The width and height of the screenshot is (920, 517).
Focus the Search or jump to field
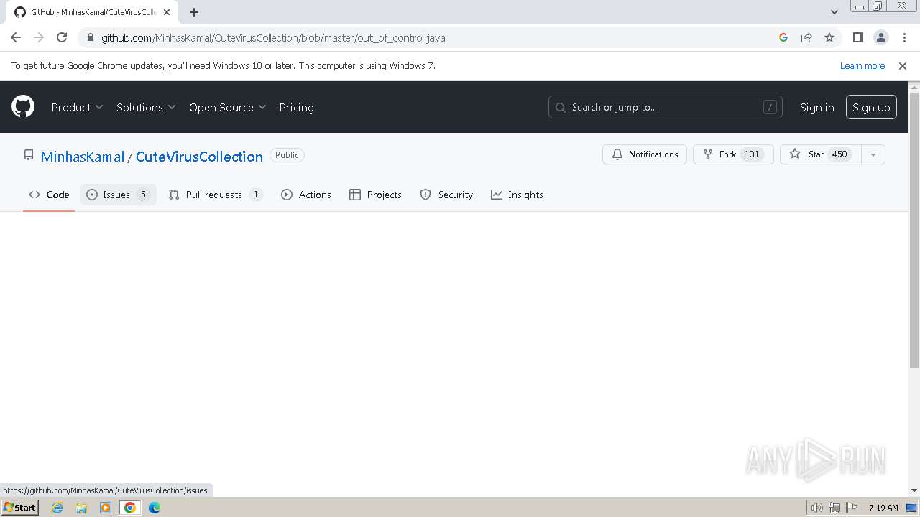[x=665, y=107]
